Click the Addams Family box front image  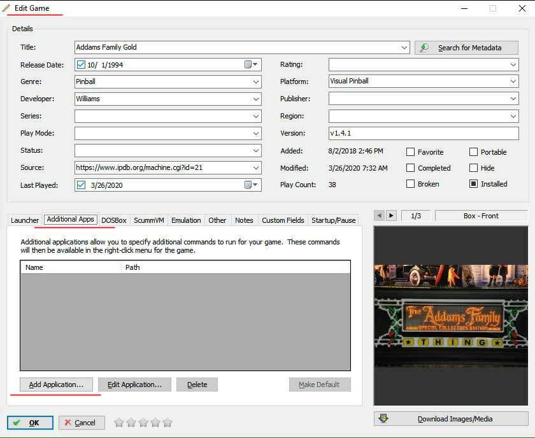pos(451,316)
